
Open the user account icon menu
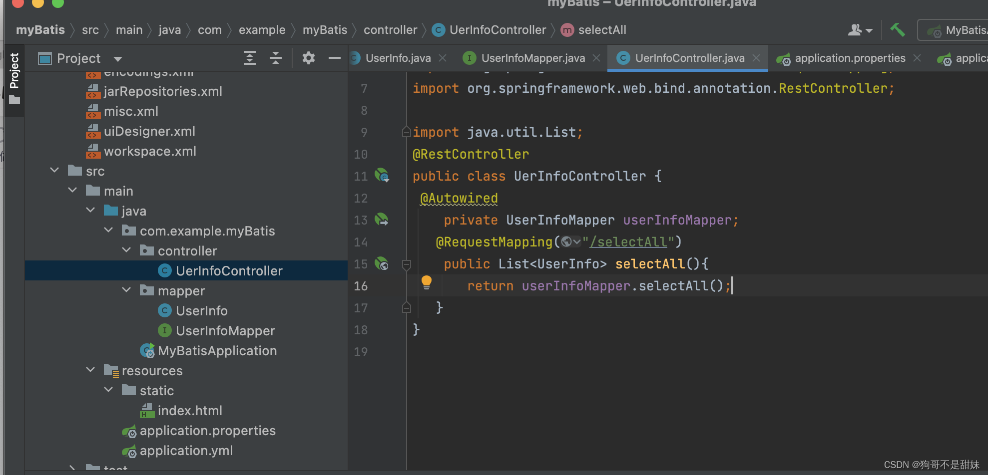(860, 30)
